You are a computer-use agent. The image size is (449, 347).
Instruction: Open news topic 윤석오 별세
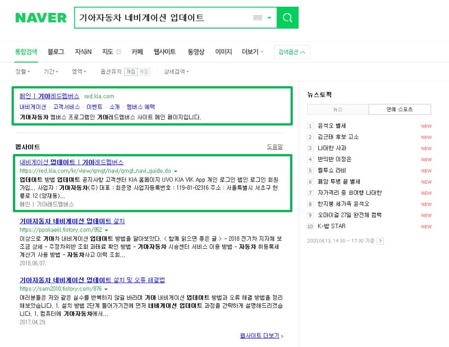pos(332,126)
